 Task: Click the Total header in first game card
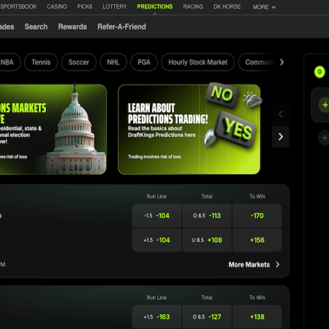coord(207,197)
